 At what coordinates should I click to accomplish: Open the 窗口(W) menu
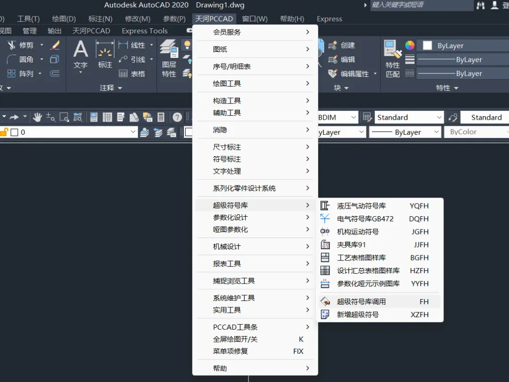point(255,19)
